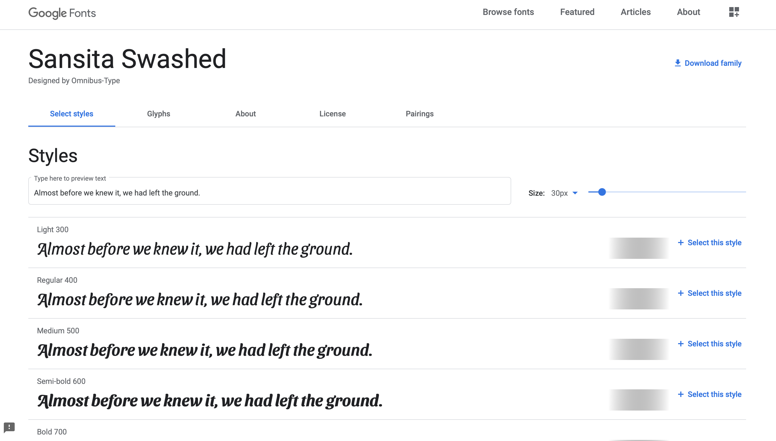Click the plus icon for Light 300 style

pyautogui.click(x=681, y=243)
